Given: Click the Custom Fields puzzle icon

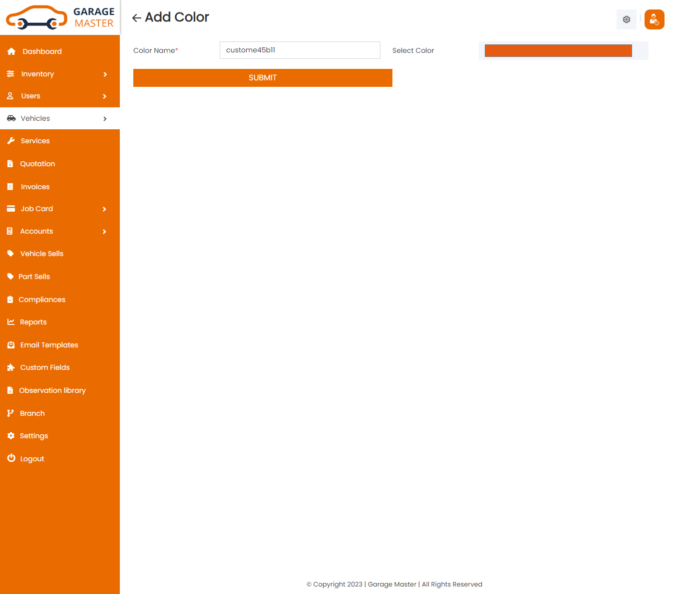Looking at the screenshot, I should [x=11, y=367].
